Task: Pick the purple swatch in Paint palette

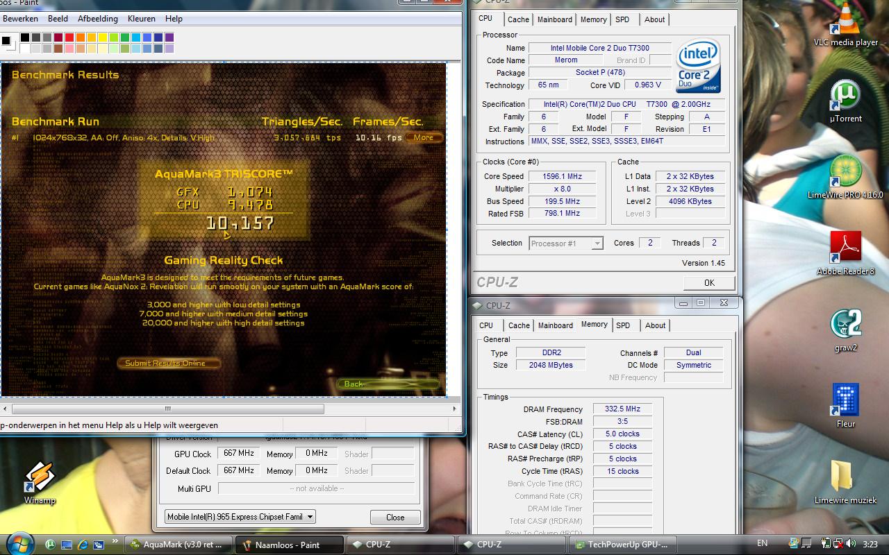Action: (169, 37)
